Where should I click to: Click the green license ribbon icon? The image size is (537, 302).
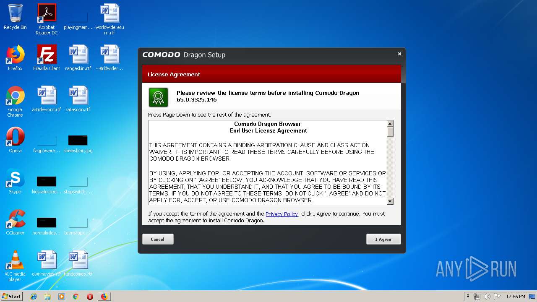pyautogui.click(x=158, y=97)
